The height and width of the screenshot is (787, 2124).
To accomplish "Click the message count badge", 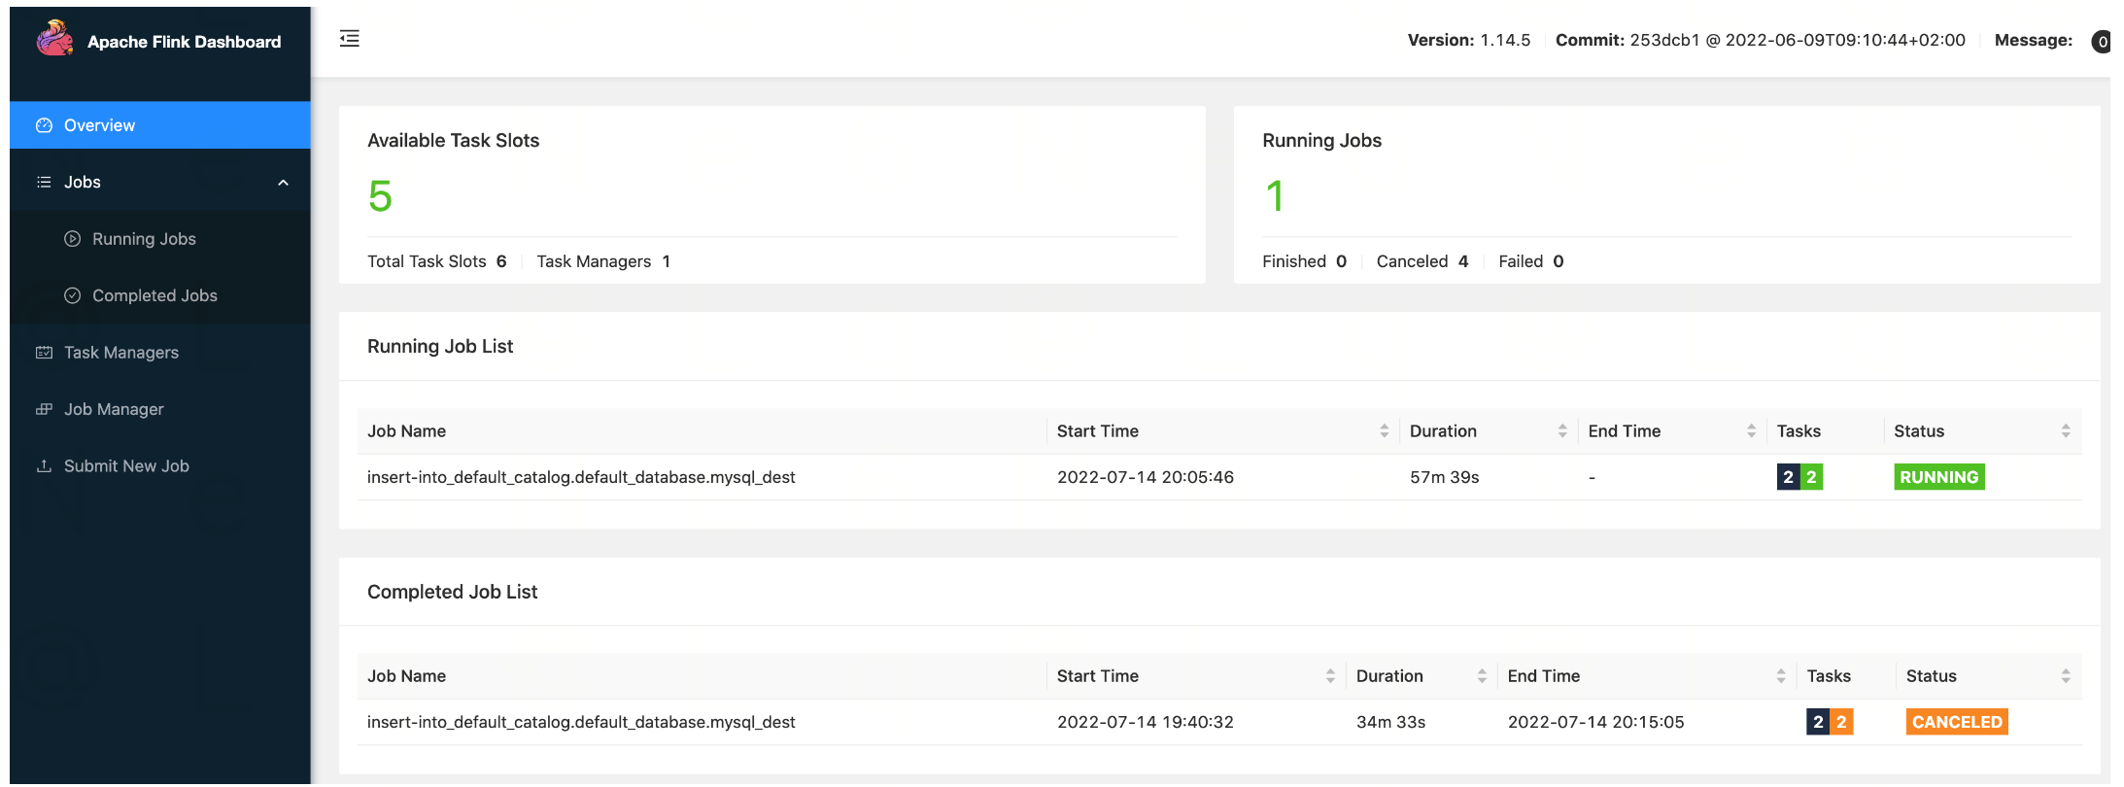I will click(x=2102, y=42).
